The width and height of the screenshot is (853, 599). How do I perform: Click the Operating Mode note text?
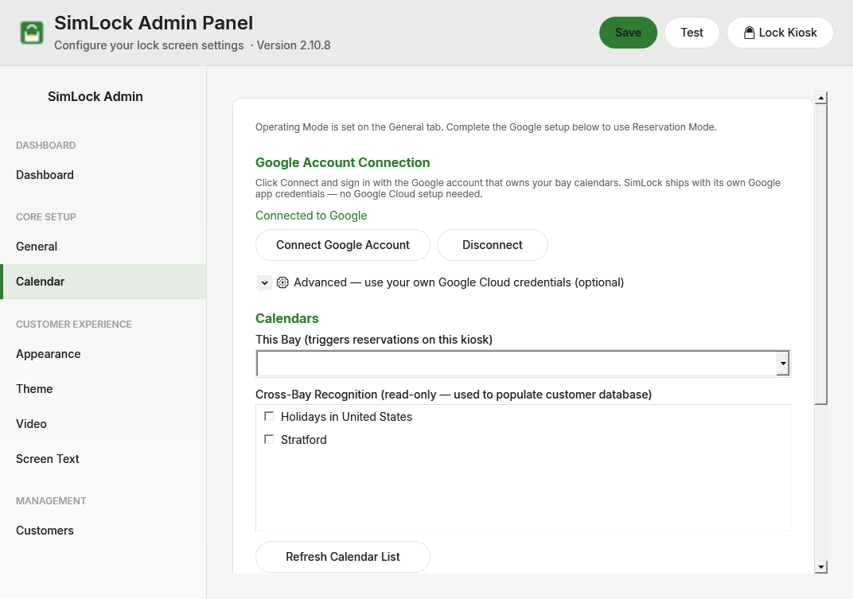[486, 126]
